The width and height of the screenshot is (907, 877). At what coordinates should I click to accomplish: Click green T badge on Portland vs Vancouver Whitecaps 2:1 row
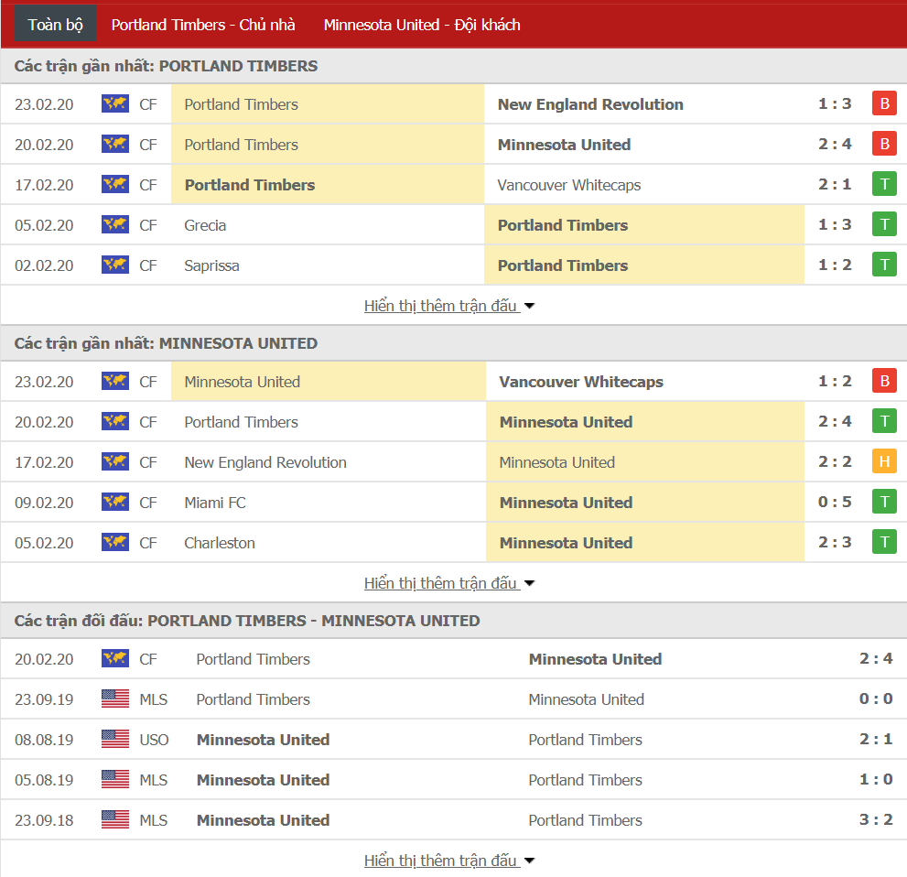coord(884,184)
